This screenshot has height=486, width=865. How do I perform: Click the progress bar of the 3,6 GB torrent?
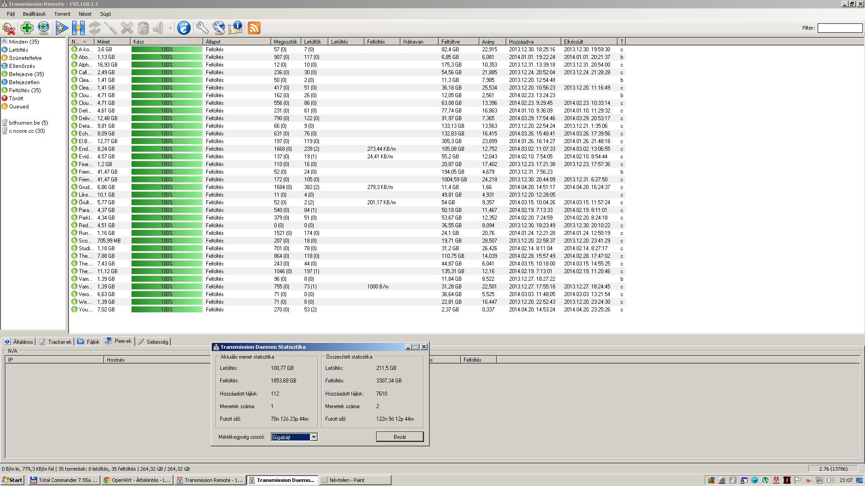tap(167, 49)
